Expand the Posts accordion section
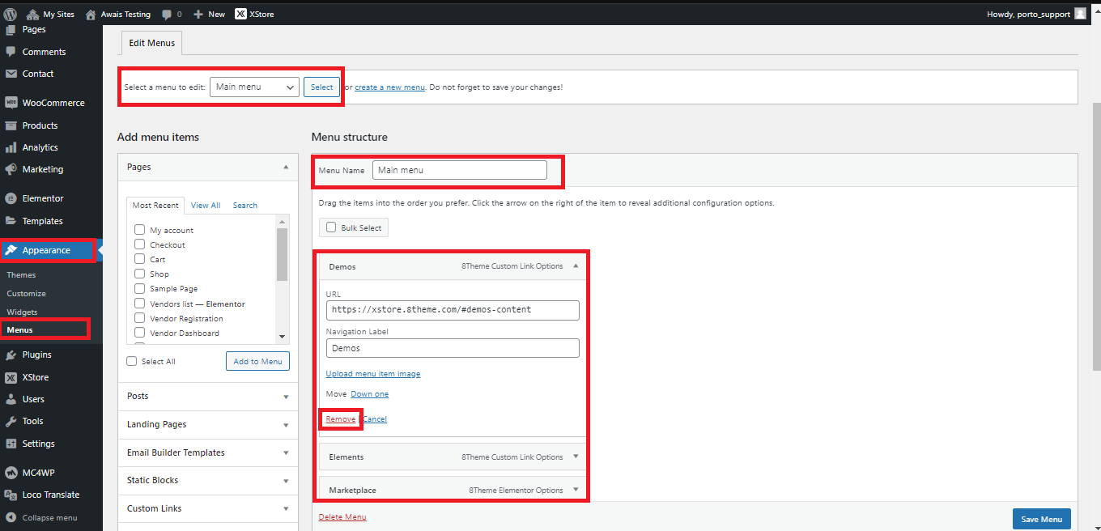 pyautogui.click(x=208, y=397)
